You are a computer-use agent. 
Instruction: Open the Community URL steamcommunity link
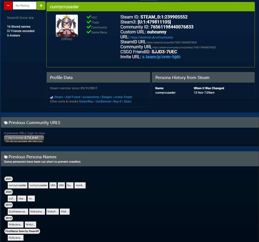pos(184,48)
